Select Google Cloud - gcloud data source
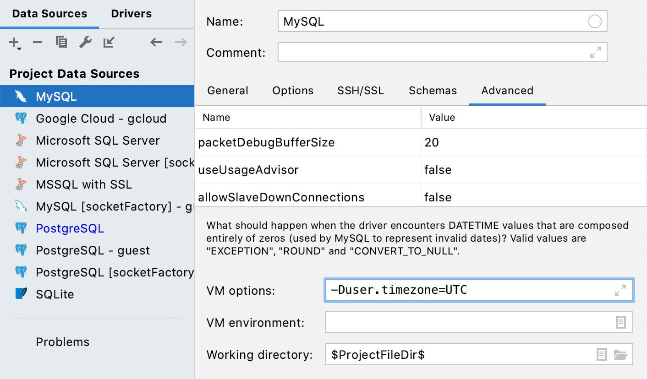 (x=101, y=119)
